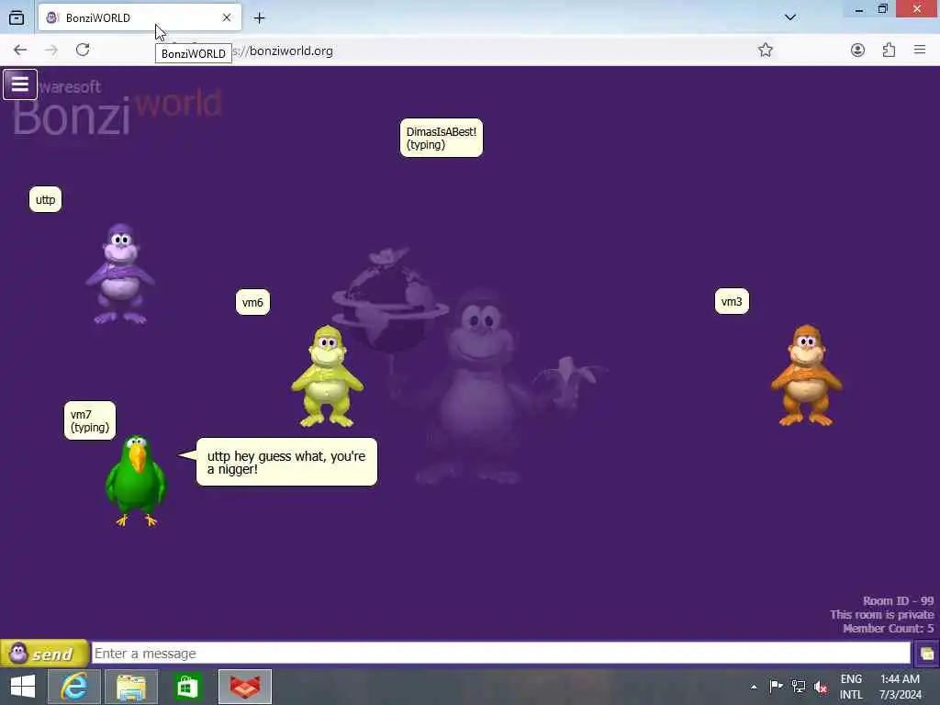This screenshot has height=705, width=940.
Task: Open the tab overview icon in title bar
Action: pyautogui.click(x=17, y=18)
